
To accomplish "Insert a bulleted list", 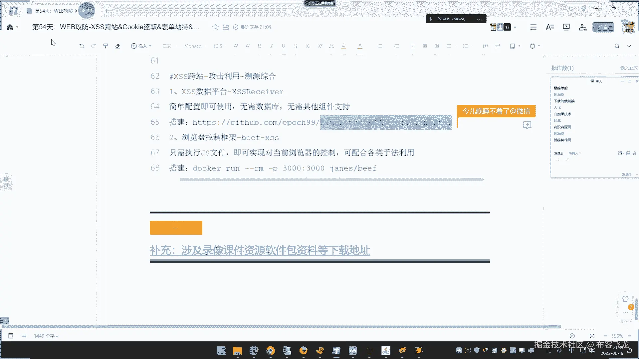I will (380, 46).
